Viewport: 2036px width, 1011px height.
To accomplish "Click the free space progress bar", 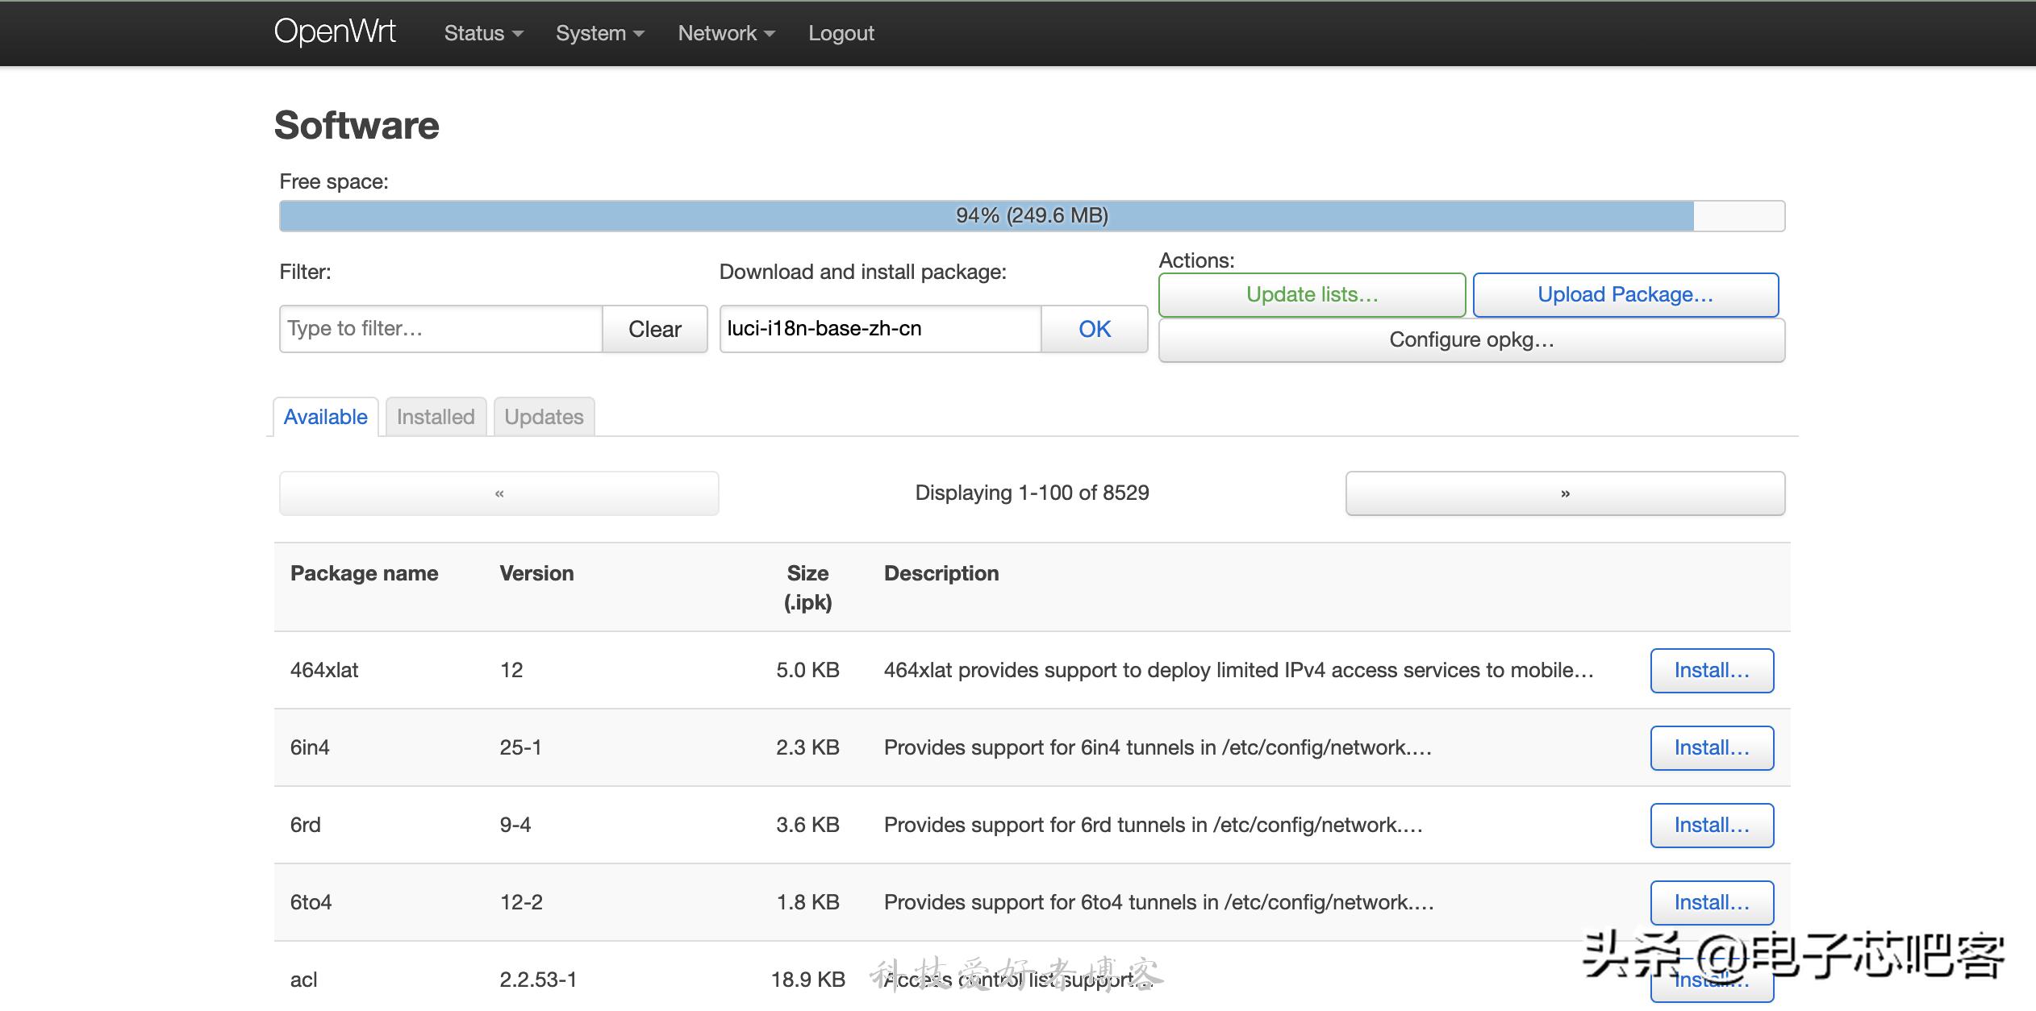I will pos(1031,215).
